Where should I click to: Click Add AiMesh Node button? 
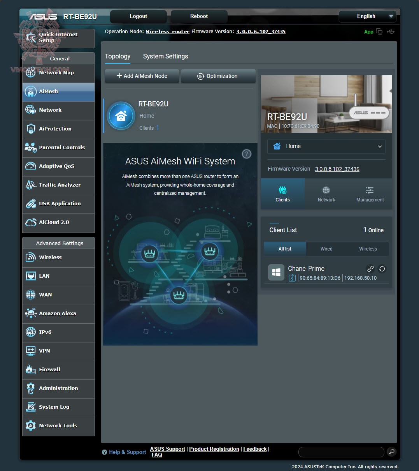click(x=142, y=76)
